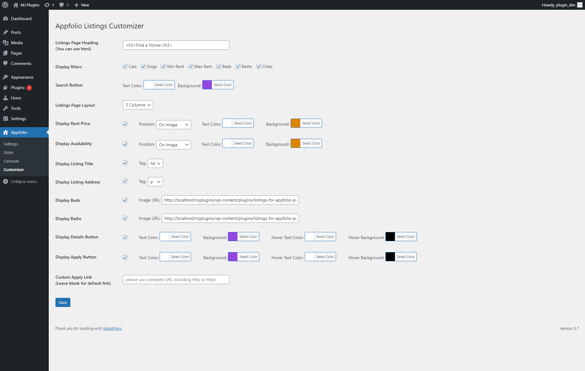This screenshot has width=585, height=371.
Task: Click the Display Baths Image URL field
Action: coord(230,218)
